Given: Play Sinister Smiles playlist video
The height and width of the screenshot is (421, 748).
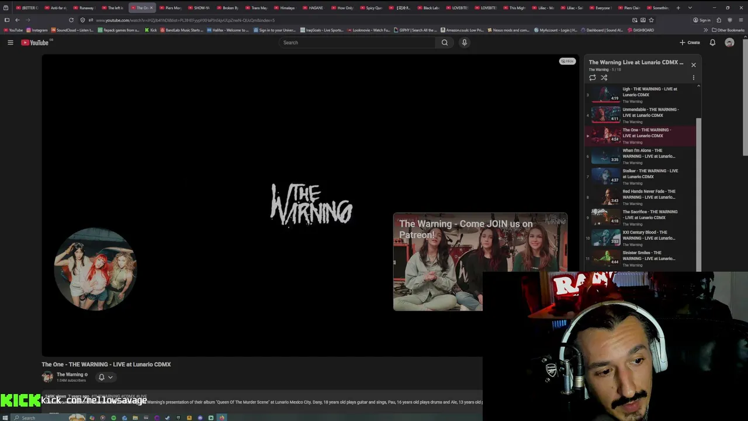Looking at the screenshot, I should 640,258.
